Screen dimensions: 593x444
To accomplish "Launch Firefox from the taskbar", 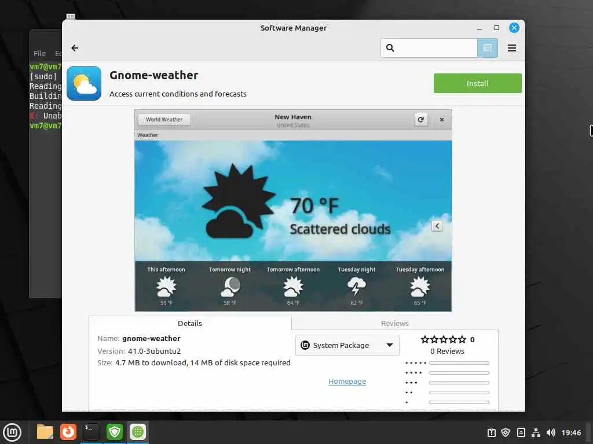I will click(x=68, y=432).
